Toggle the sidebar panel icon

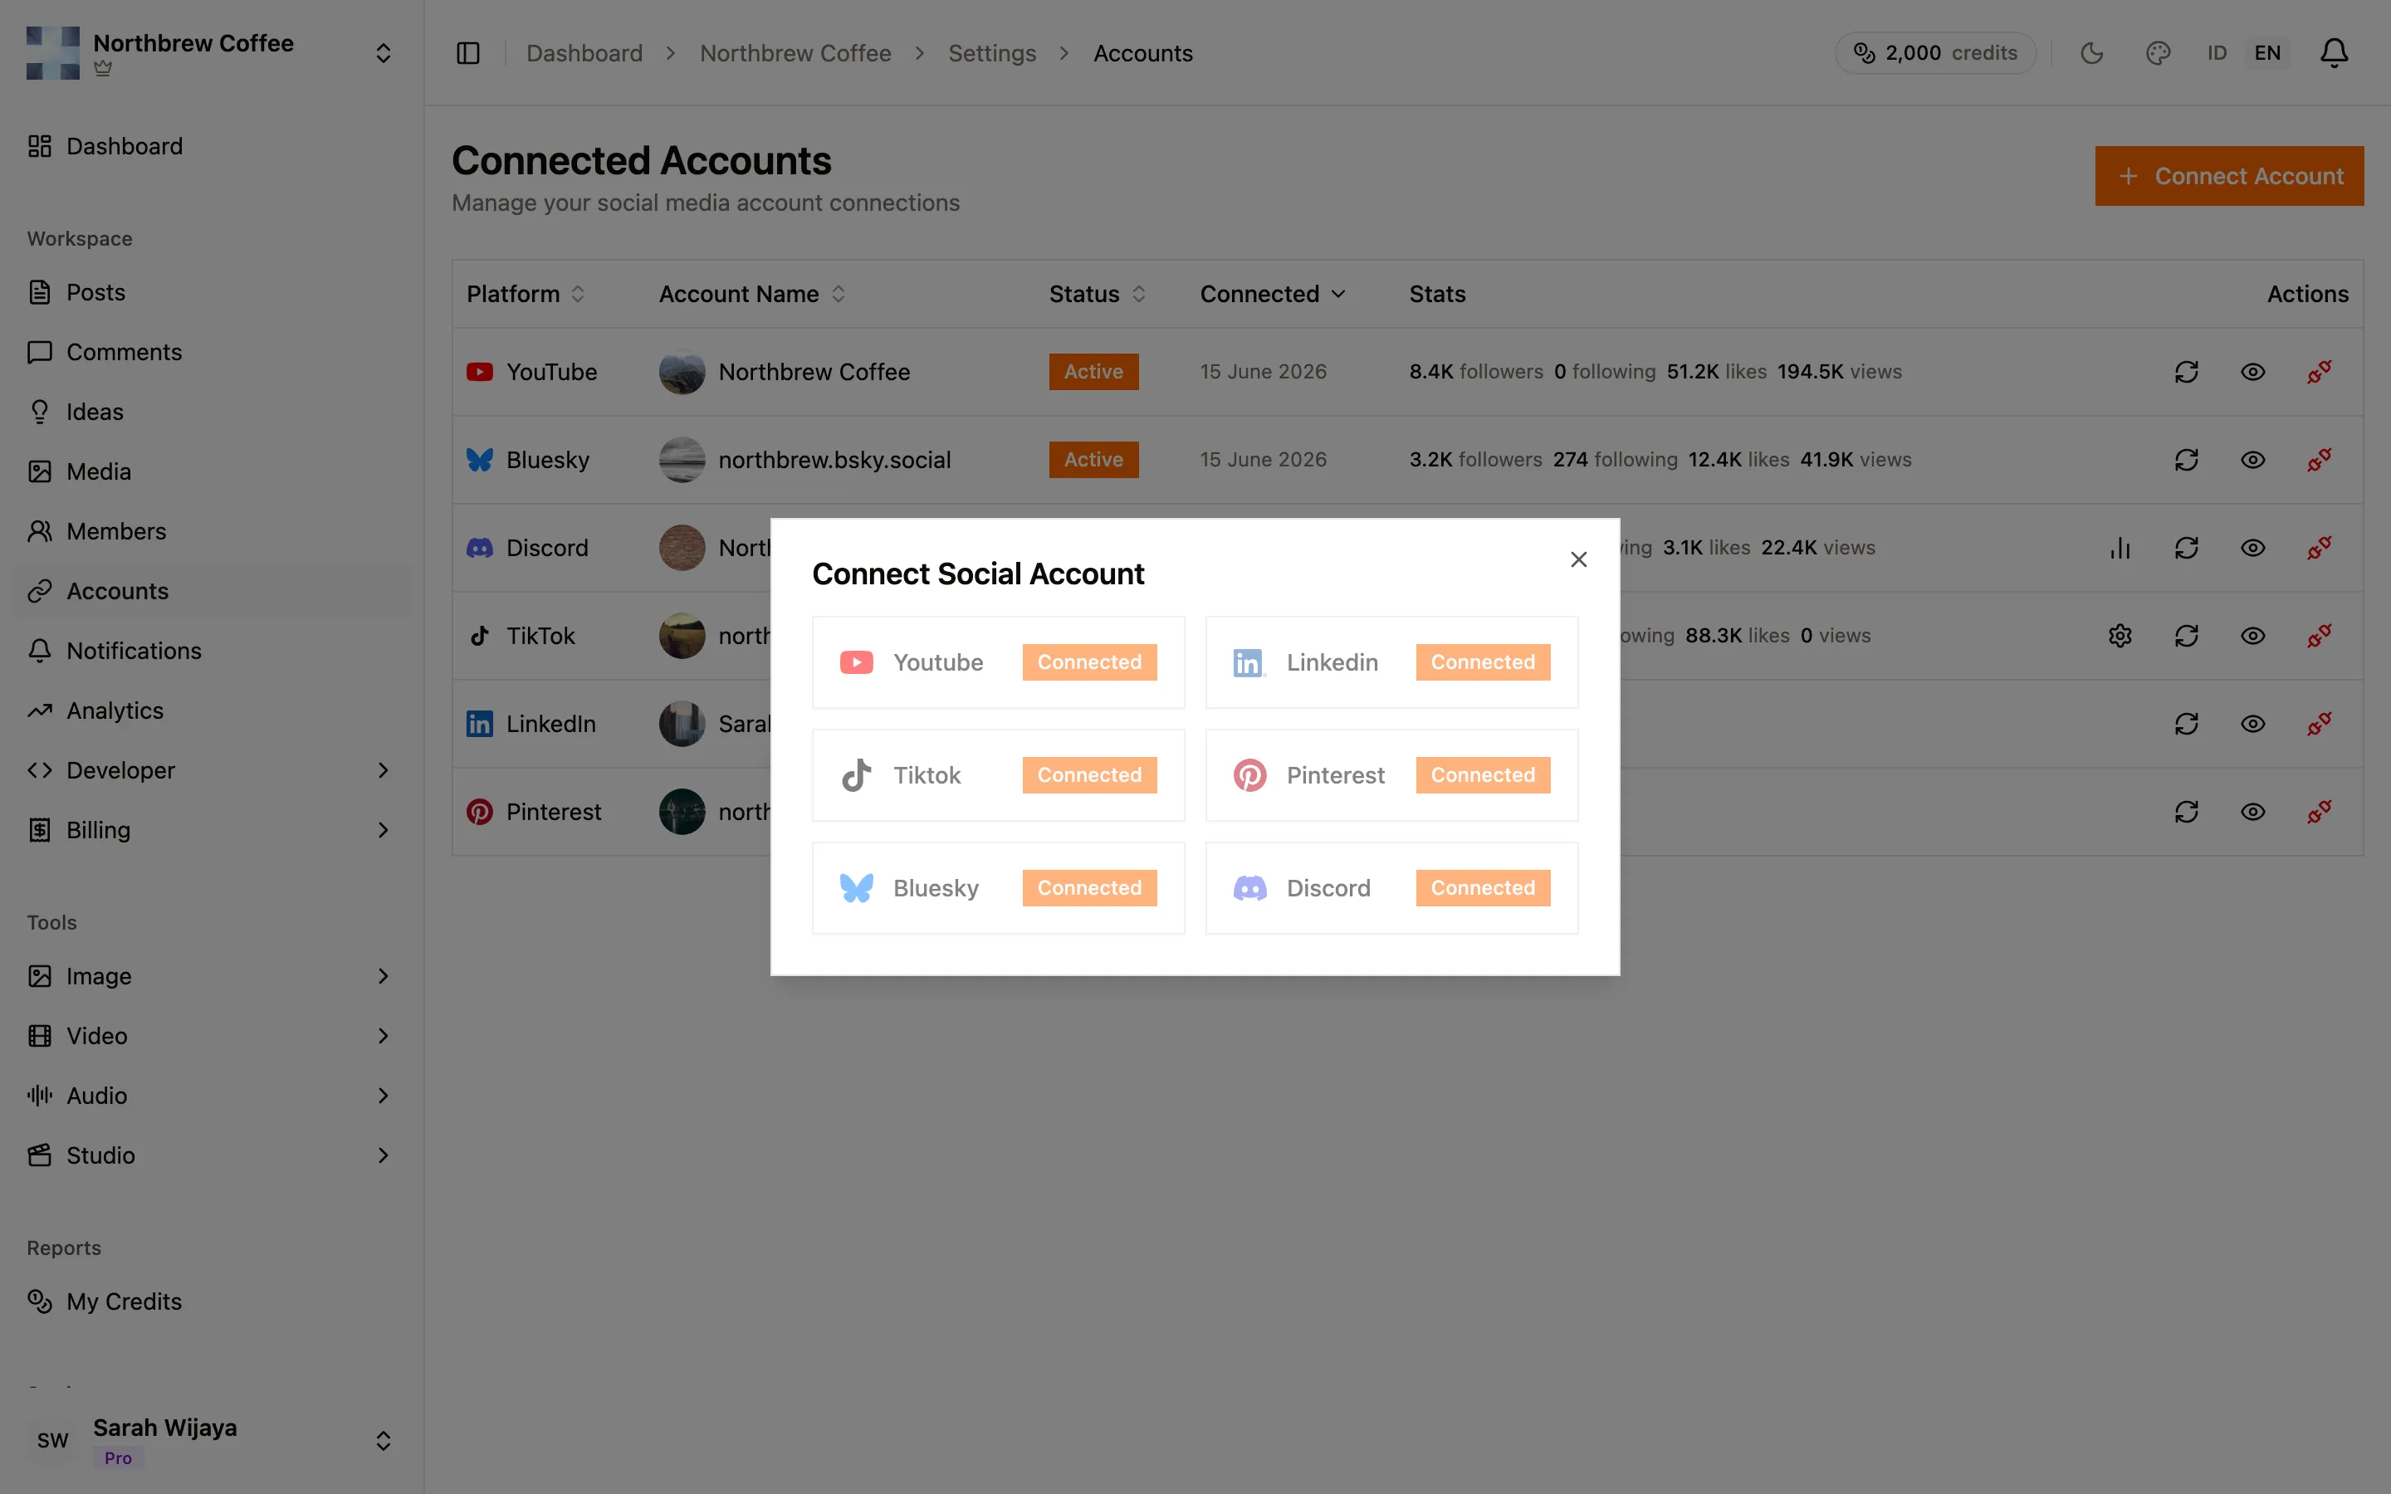468,53
